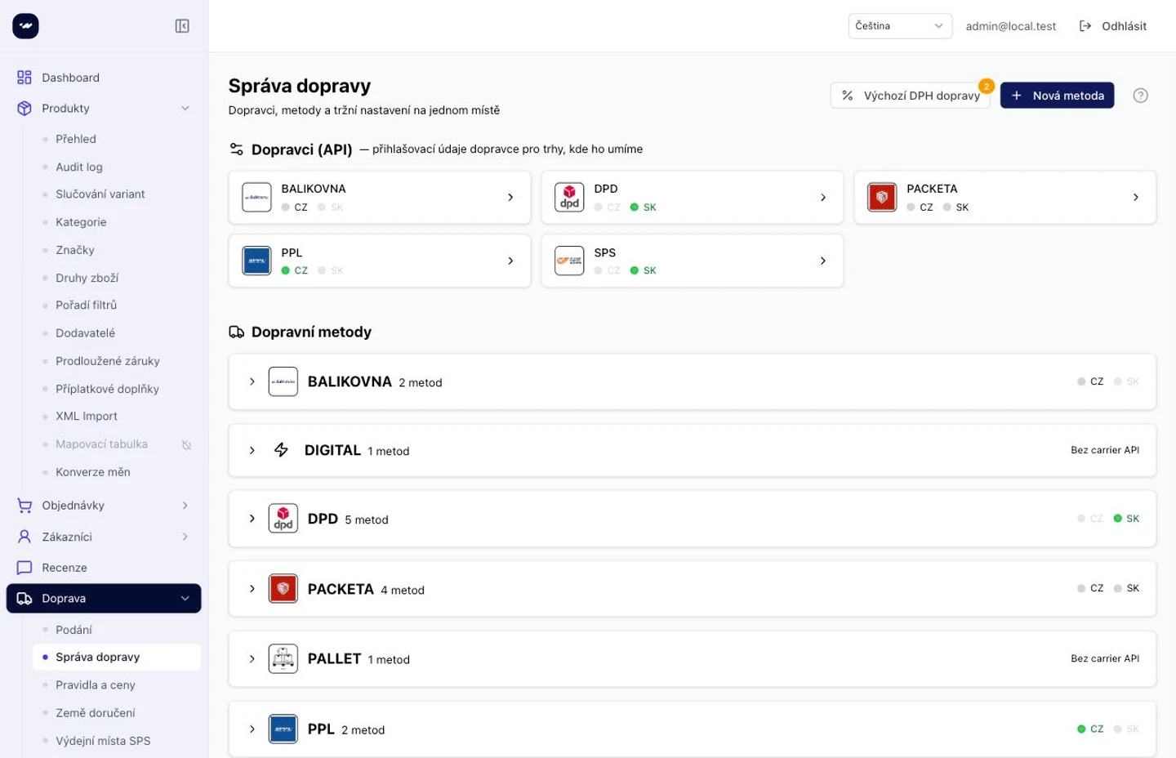This screenshot has height=758, width=1176.
Task: Click the app logo in the top-left
Action: click(x=25, y=26)
